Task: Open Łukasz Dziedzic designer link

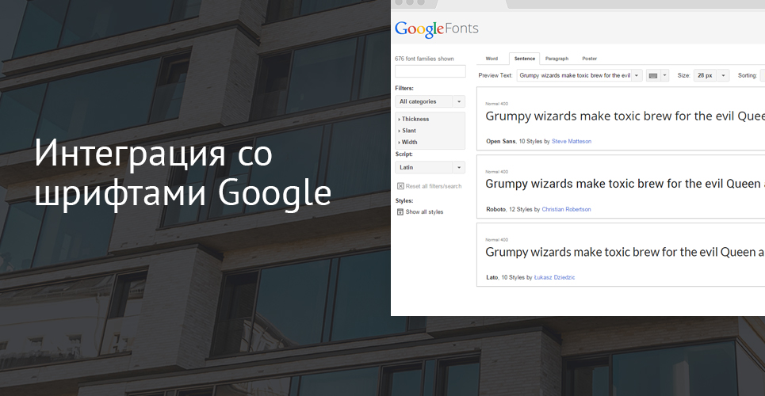Action: (554, 277)
